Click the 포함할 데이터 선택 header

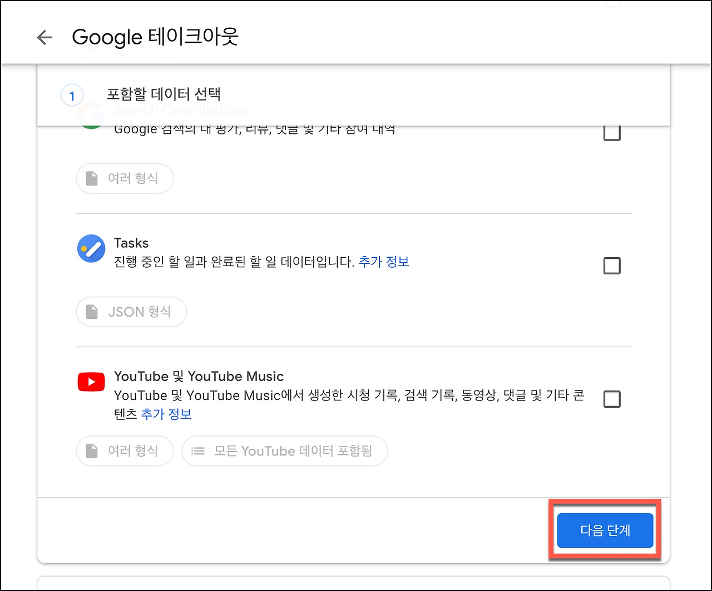164,94
